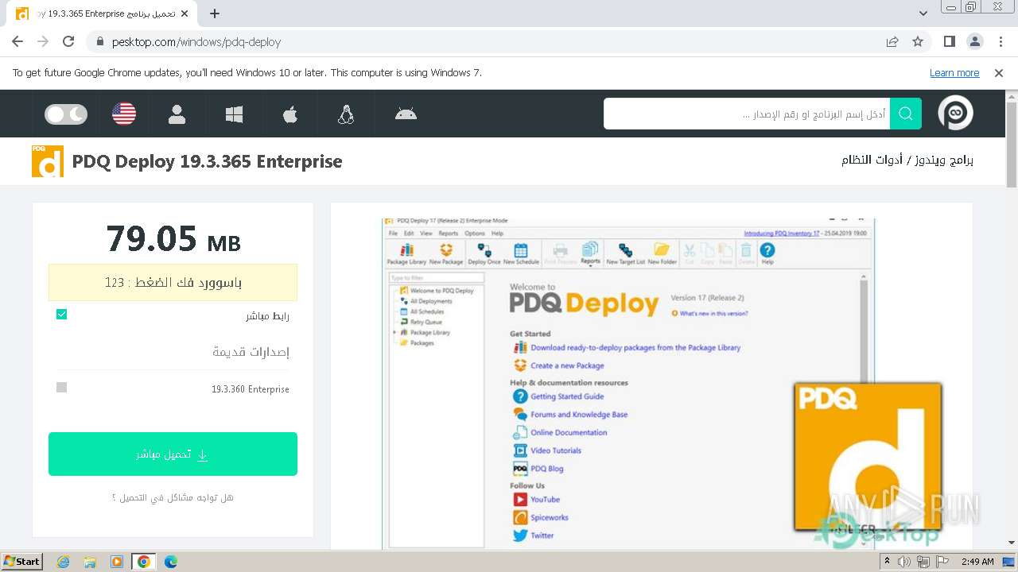Check the direct link checkbox

62,315
